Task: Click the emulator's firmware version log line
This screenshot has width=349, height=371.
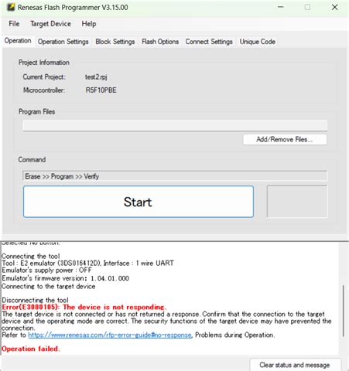Action: [65, 278]
